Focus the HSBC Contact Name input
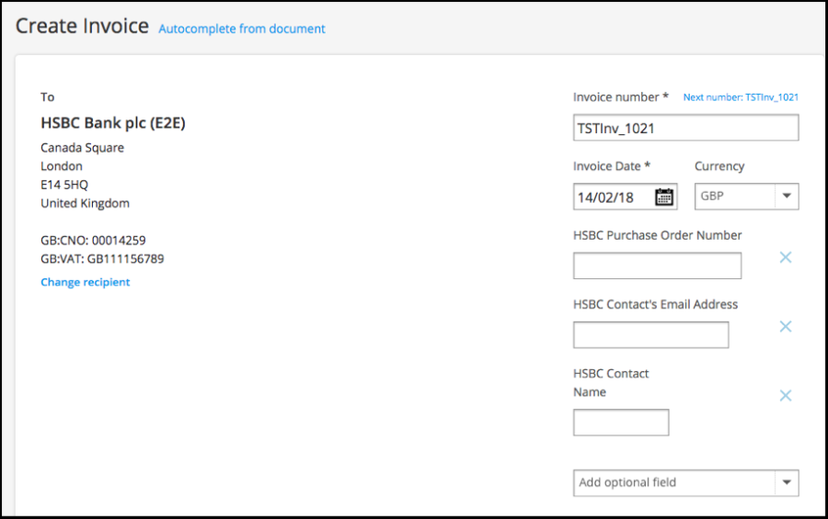Viewport: 828px width, 519px height. point(621,422)
